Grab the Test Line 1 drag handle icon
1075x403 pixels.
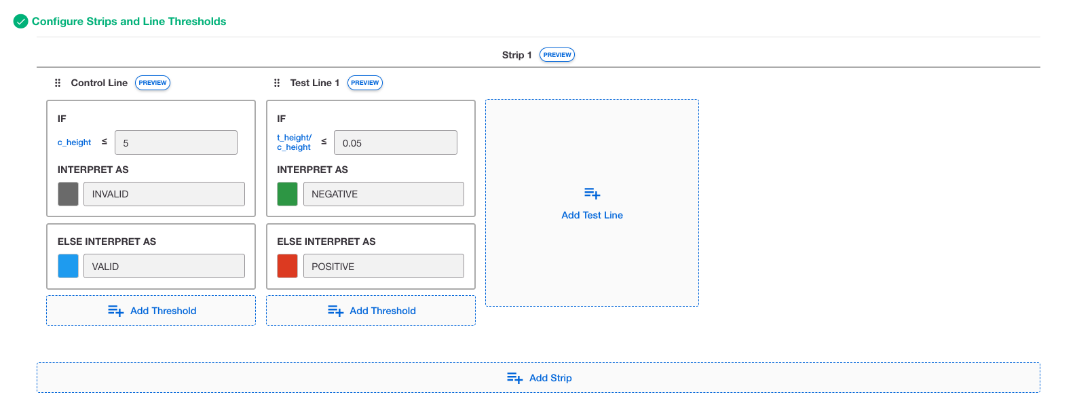[x=277, y=83]
